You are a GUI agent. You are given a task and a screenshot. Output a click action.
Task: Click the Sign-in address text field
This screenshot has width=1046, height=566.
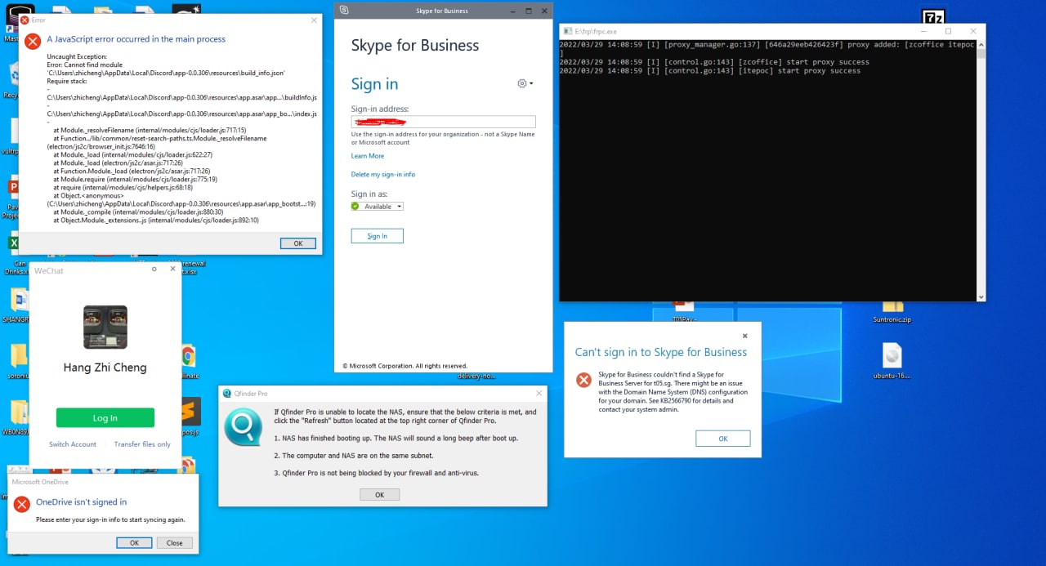point(444,122)
